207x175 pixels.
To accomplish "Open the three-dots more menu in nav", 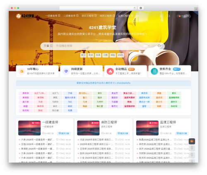I will pyautogui.click(x=137, y=16).
